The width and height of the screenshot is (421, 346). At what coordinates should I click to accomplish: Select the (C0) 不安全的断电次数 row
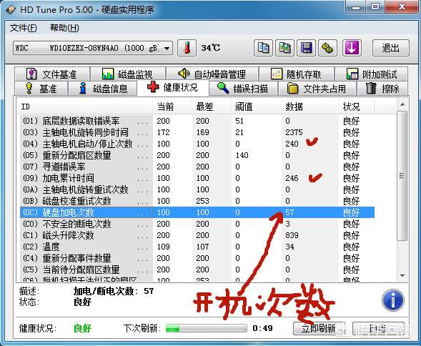[x=197, y=224]
